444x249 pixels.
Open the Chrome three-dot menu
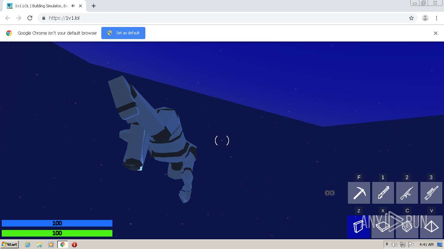coord(436,18)
